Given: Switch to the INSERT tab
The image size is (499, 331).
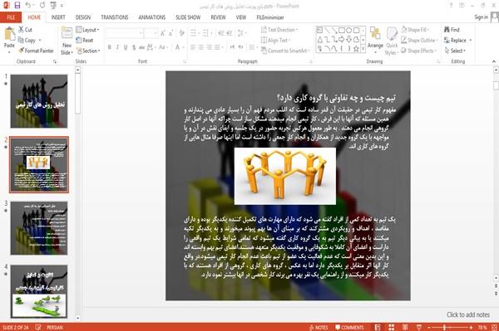Looking at the screenshot, I should [58, 17].
